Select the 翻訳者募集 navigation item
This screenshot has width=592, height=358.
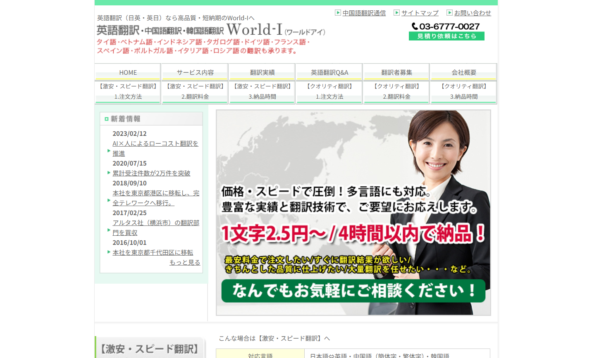click(x=396, y=72)
